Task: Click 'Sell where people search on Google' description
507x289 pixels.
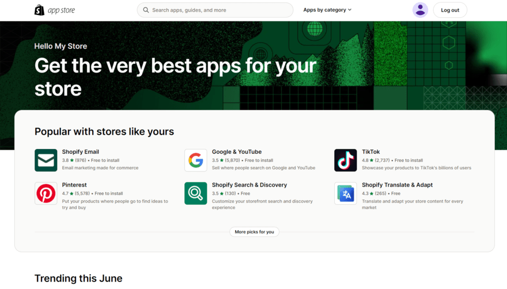Action: 263,168
